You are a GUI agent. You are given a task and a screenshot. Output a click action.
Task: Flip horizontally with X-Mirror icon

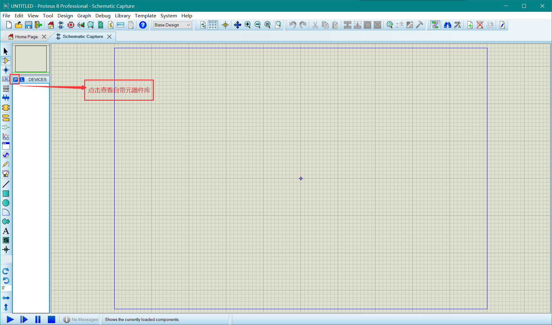point(6,298)
